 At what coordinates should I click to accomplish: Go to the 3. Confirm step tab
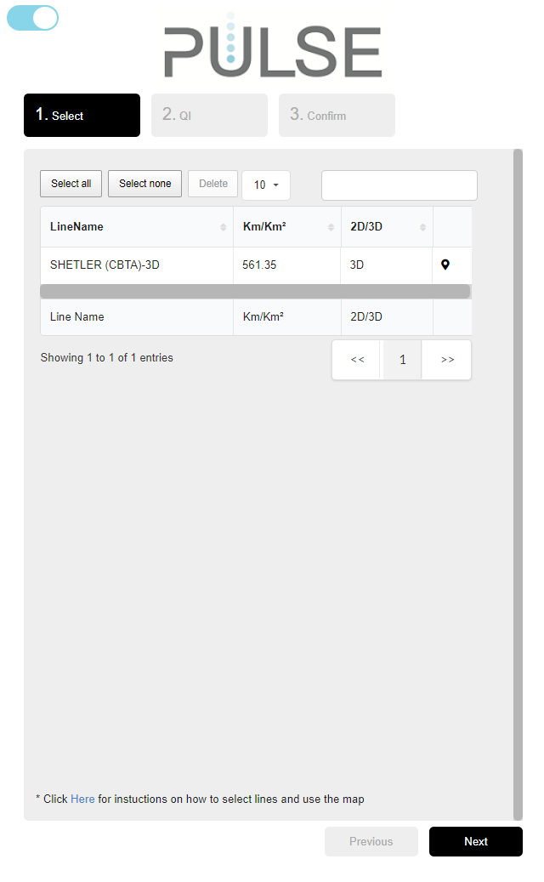click(337, 115)
